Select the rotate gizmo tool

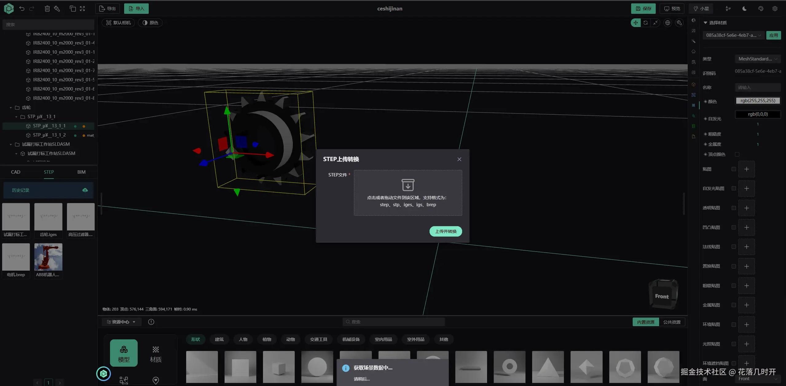pos(645,23)
